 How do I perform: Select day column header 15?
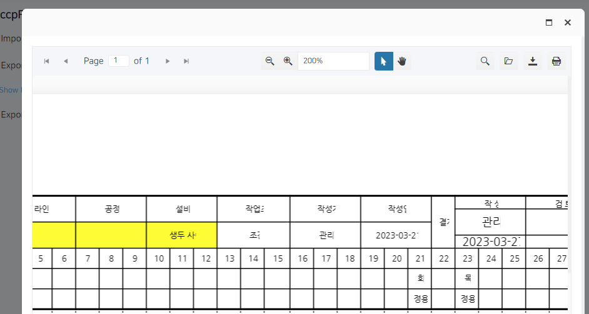click(277, 258)
